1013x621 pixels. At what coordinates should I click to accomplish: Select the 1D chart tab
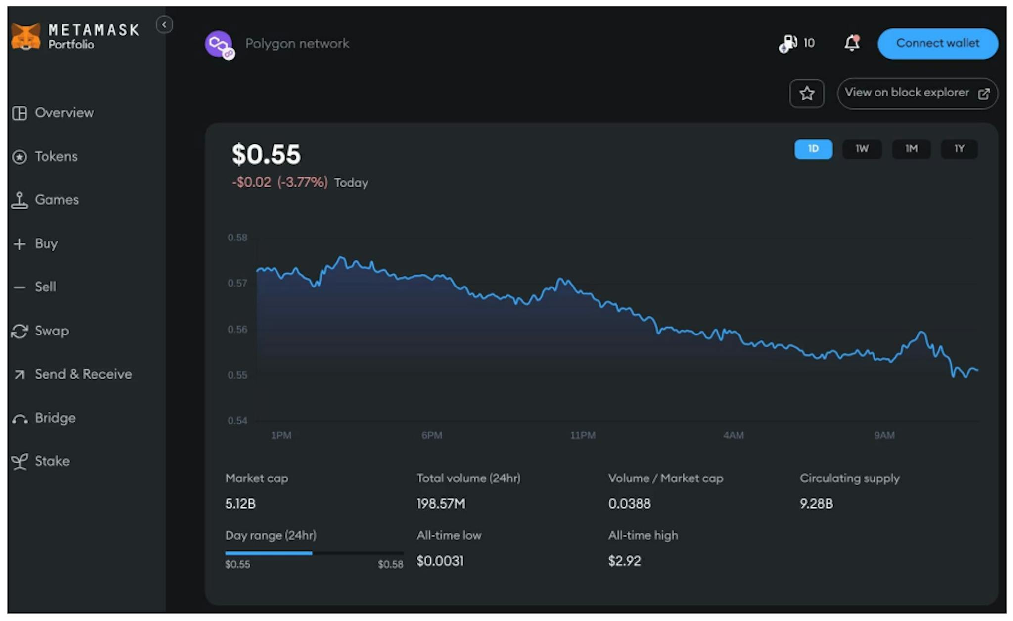click(x=813, y=149)
